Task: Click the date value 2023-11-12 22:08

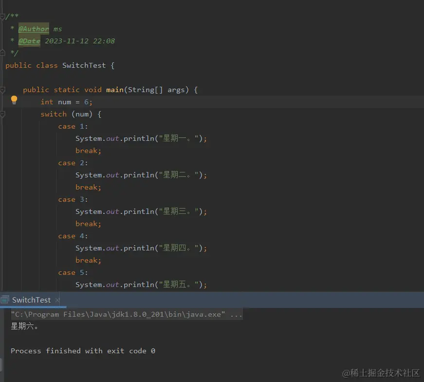Action: tap(80, 41)
